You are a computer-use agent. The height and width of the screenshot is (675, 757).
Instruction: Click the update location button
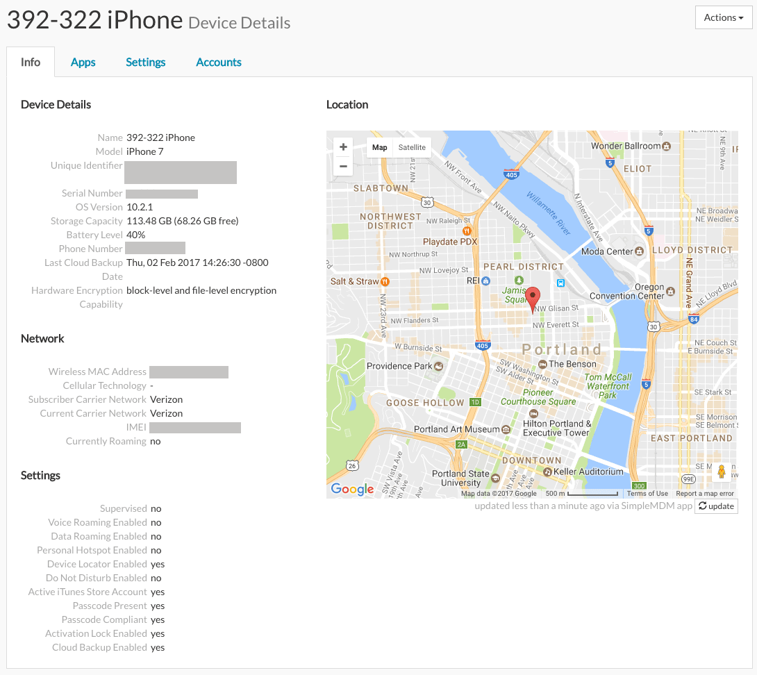pyautogui.click(x=717, y=506)
